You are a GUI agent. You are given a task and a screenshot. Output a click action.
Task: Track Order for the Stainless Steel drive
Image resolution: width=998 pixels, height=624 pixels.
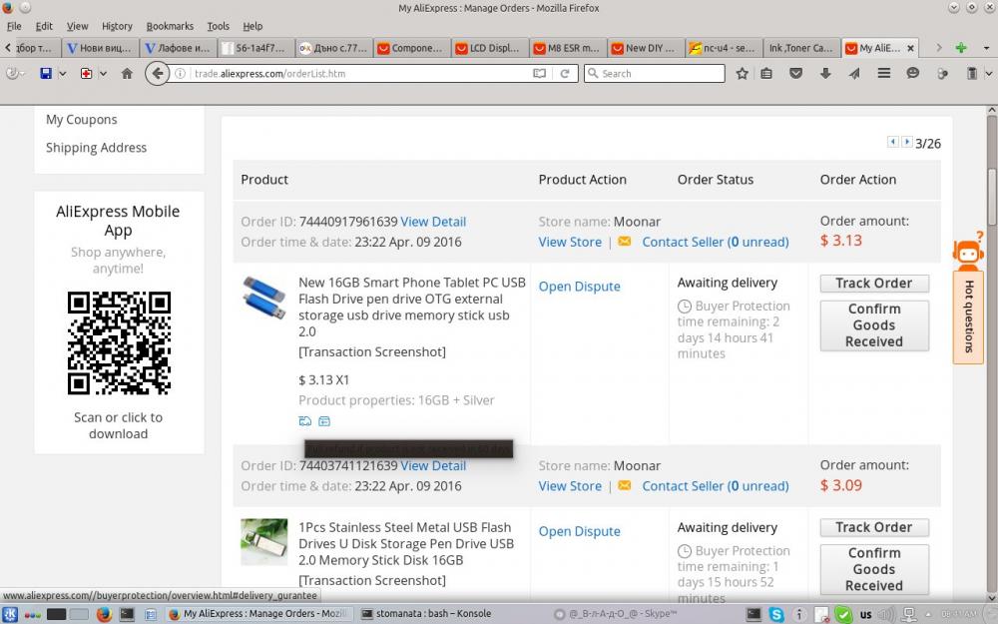(x=874, y=527)
